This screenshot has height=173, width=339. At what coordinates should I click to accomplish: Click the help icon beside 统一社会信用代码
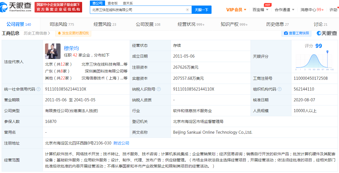point(38,89)
